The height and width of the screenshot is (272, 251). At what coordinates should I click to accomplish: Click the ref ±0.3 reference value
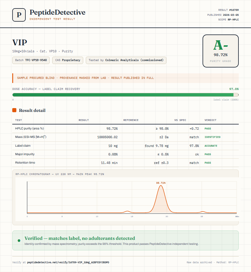161,163
